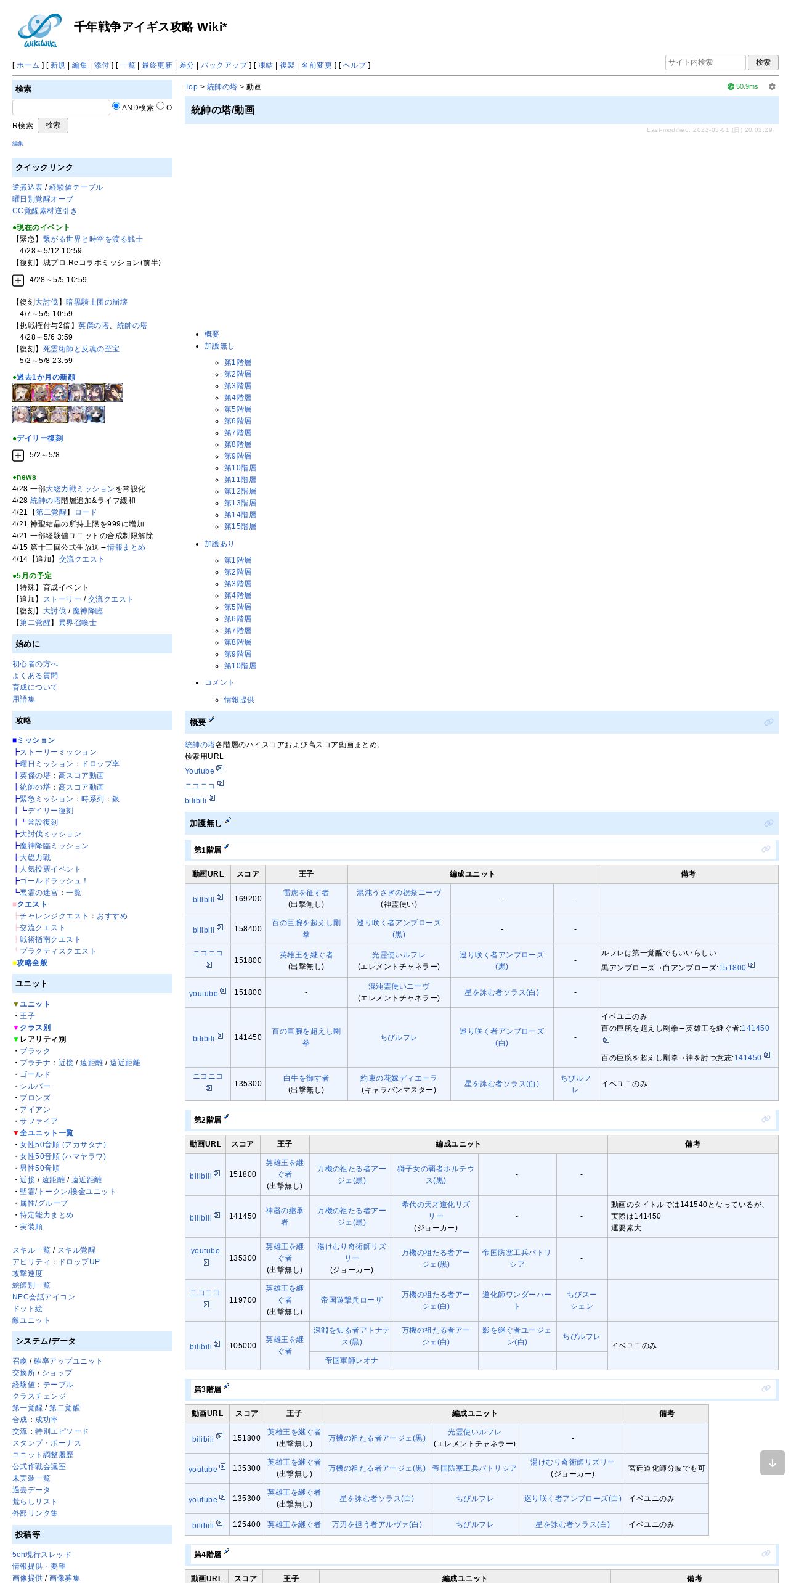Click the scroll-to-bottom arrow button
The width and height of the screenshot is (791, 1583).
tap(772, 1463)
